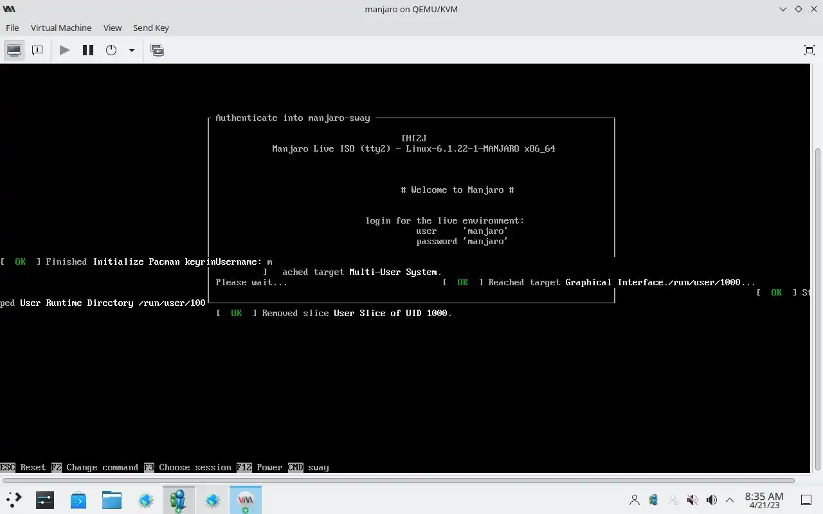This screenshot has width=823, height=514.
Task: Open the first globe browser icon in taskbar
Action: [145, 499]
